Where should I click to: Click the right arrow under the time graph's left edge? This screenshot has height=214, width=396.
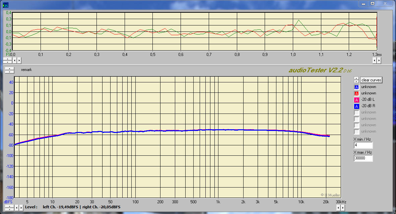coord(19,61)
